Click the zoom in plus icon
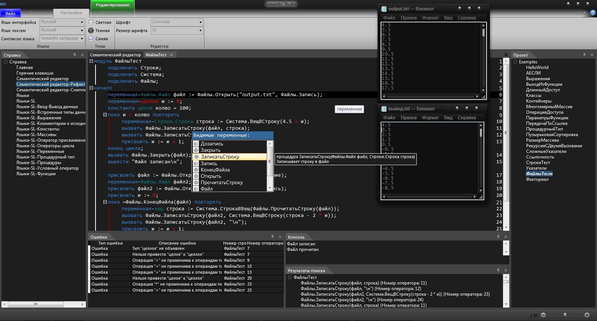The width and height of the screenshot is (597, 321). coord(587,315)
